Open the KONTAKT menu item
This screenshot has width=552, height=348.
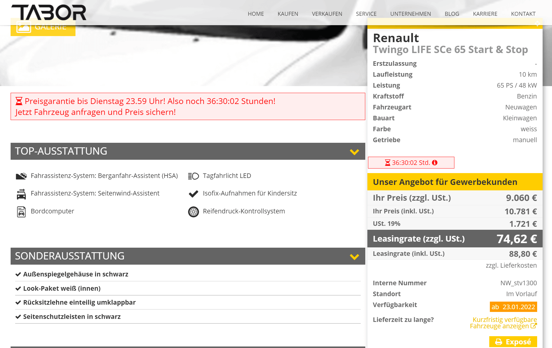point(523,14)
